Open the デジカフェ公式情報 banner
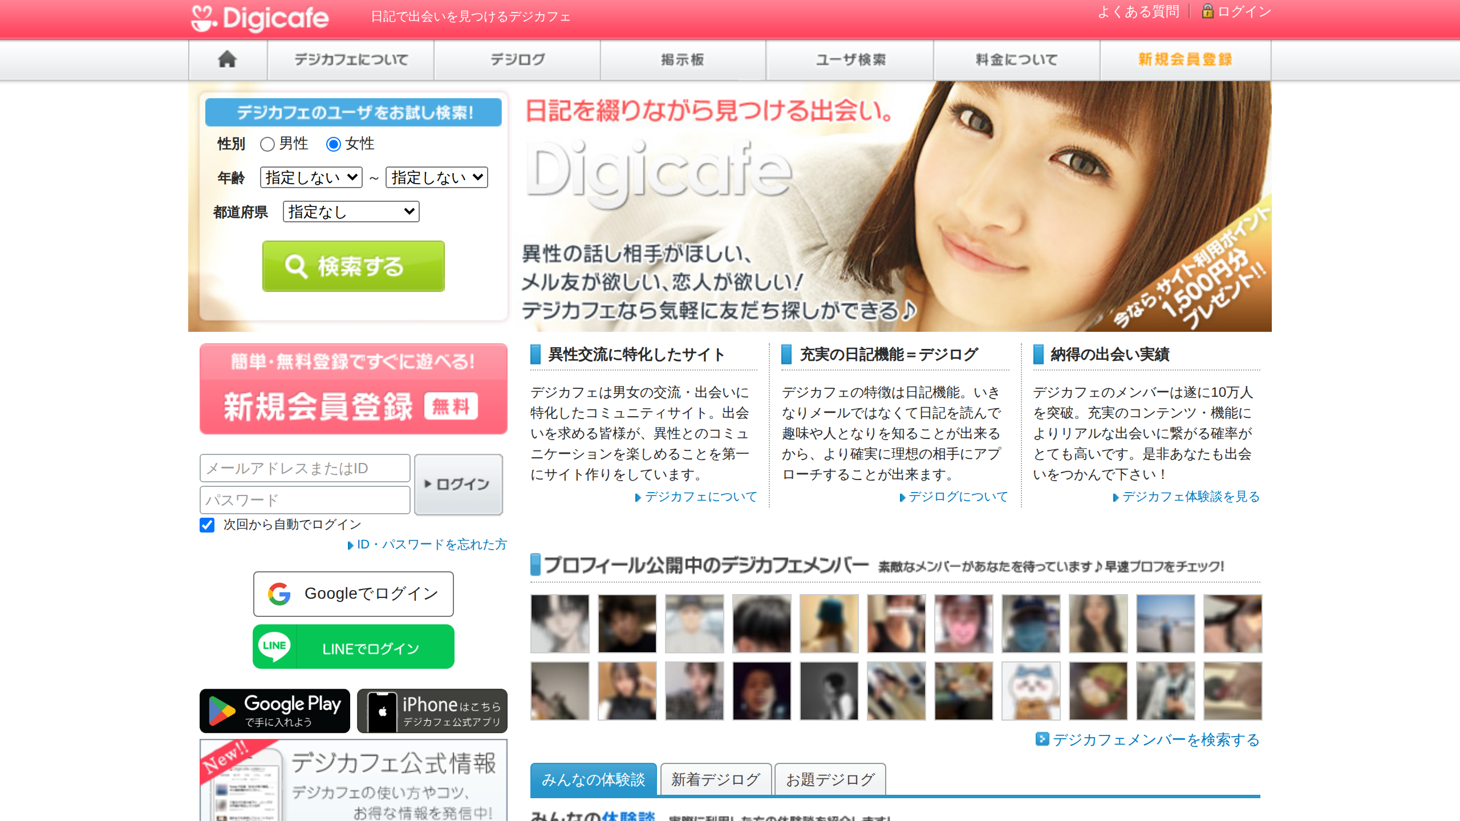This screenshot has width=1460, height=821. pyautogui.click(x=353, y=780)
